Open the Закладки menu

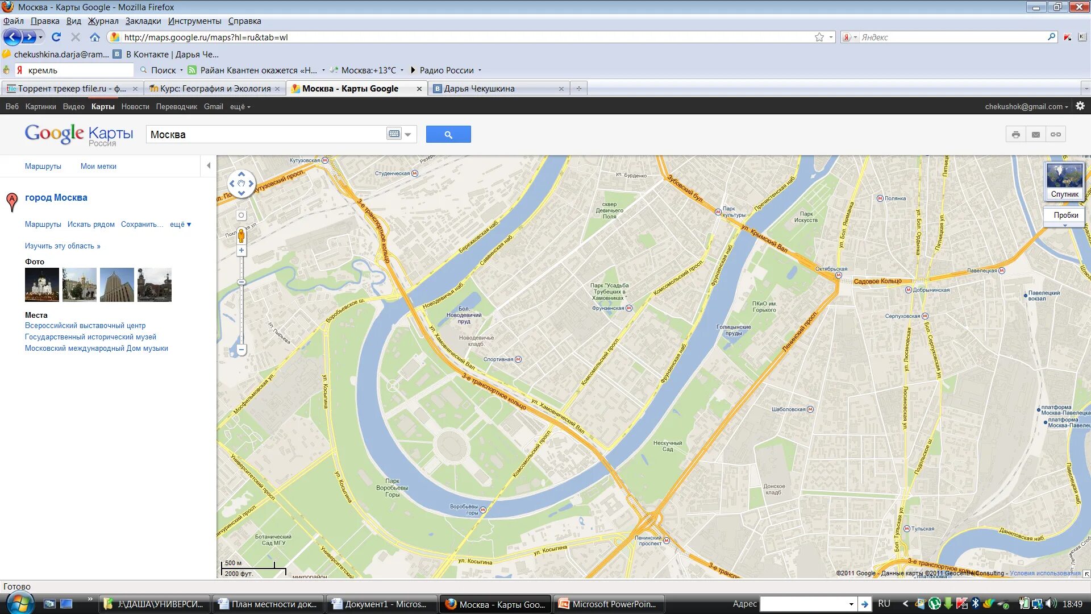[x=143, y=21]
